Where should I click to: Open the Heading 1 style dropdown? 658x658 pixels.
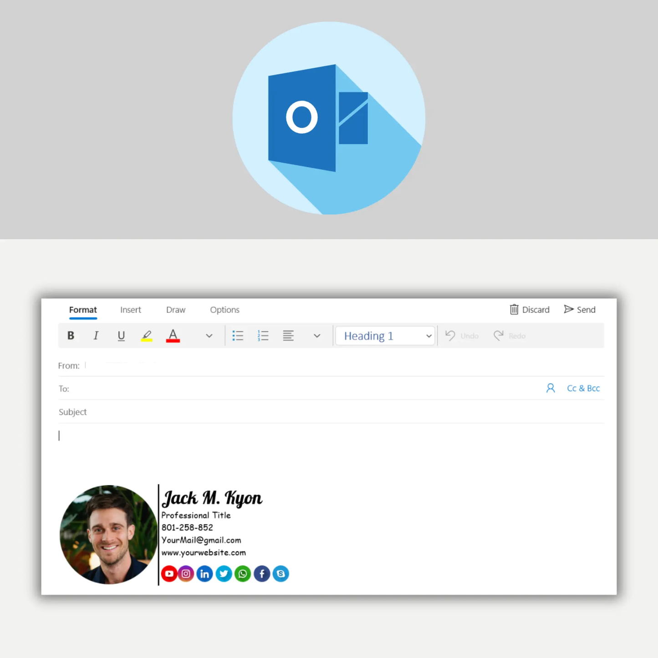click(x=385, y=336)
